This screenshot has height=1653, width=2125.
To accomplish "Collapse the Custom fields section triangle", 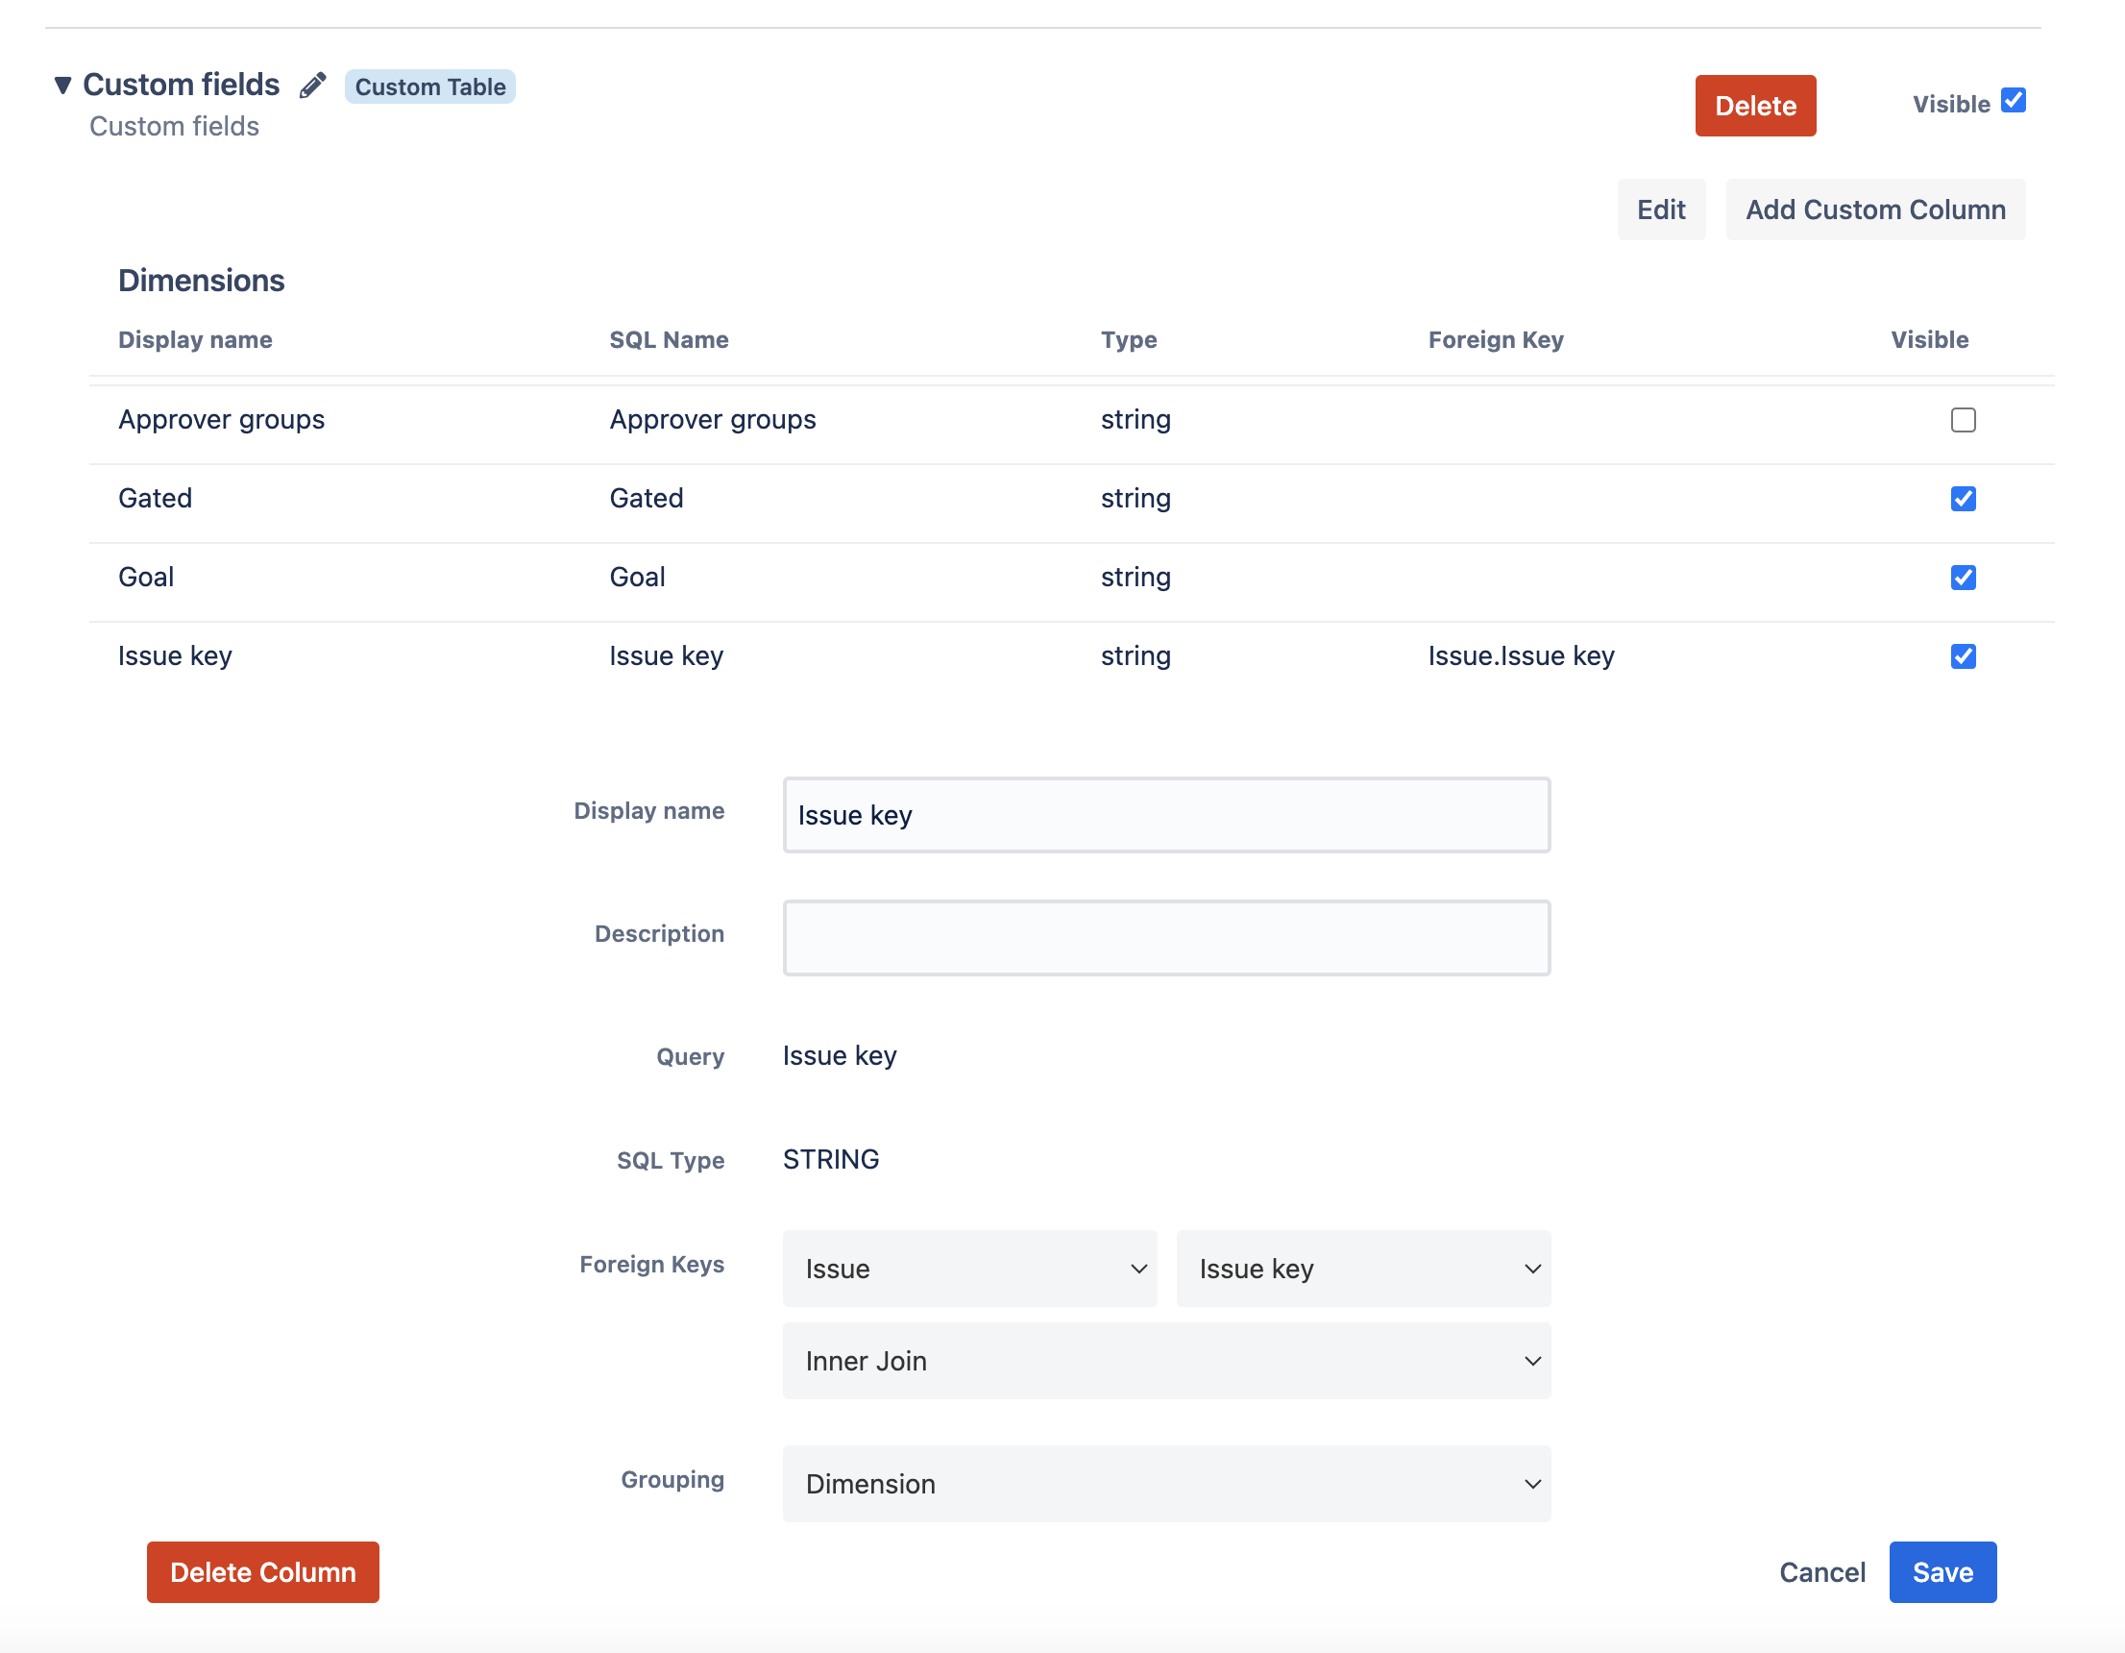I will [63, 86].
